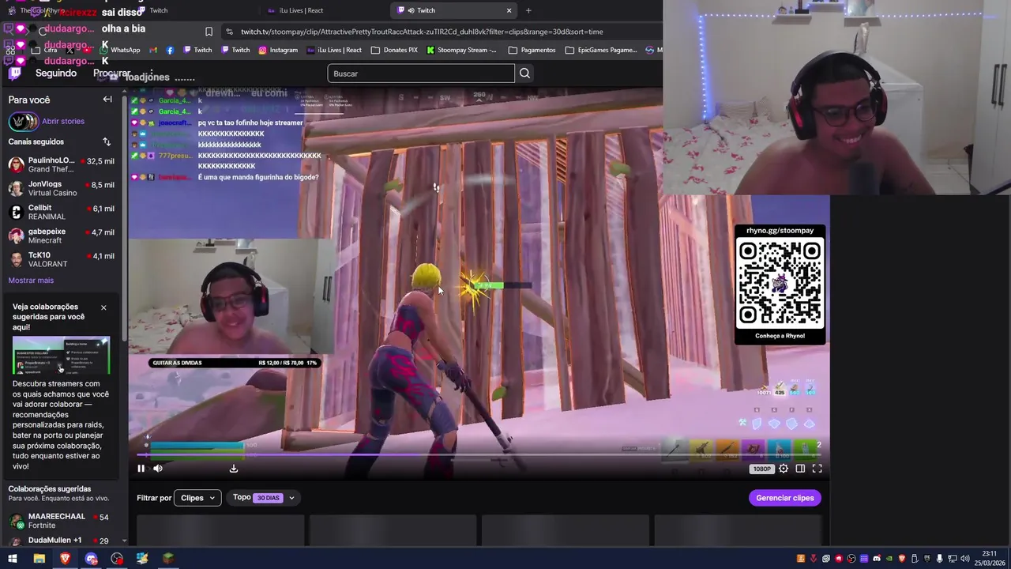Open PaulinhoLO... channel in sidebar

point(61,165)
